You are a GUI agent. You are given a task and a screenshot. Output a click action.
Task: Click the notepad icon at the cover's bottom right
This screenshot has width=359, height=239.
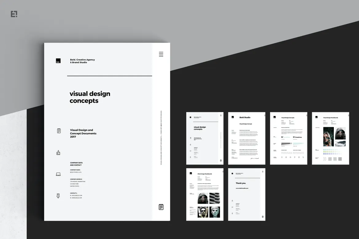coord(161,207)
